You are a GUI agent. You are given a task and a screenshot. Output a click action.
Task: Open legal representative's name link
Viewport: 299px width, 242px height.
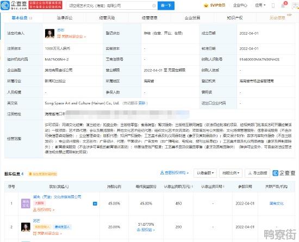61,30
